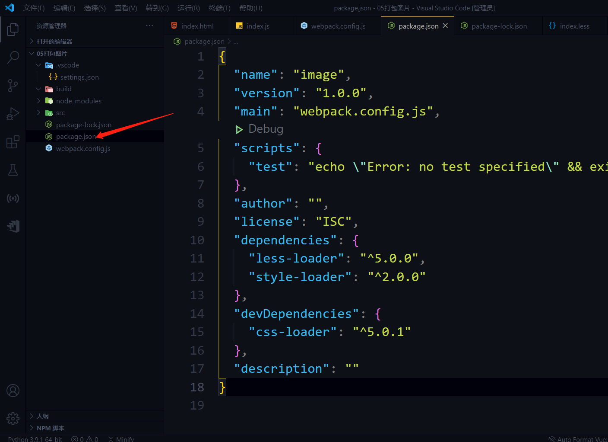
Task: Close the package.json tab
Action: [x=445, y=26]
